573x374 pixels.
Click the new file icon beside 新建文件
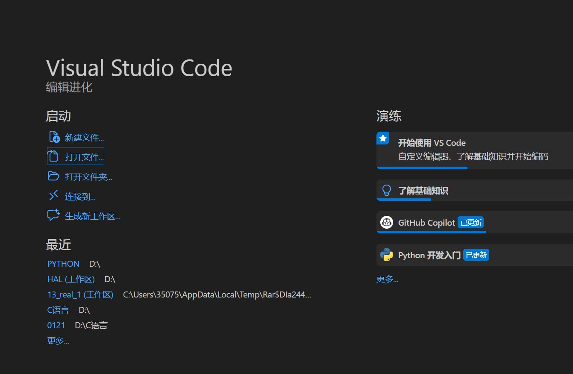coord(54,137)
